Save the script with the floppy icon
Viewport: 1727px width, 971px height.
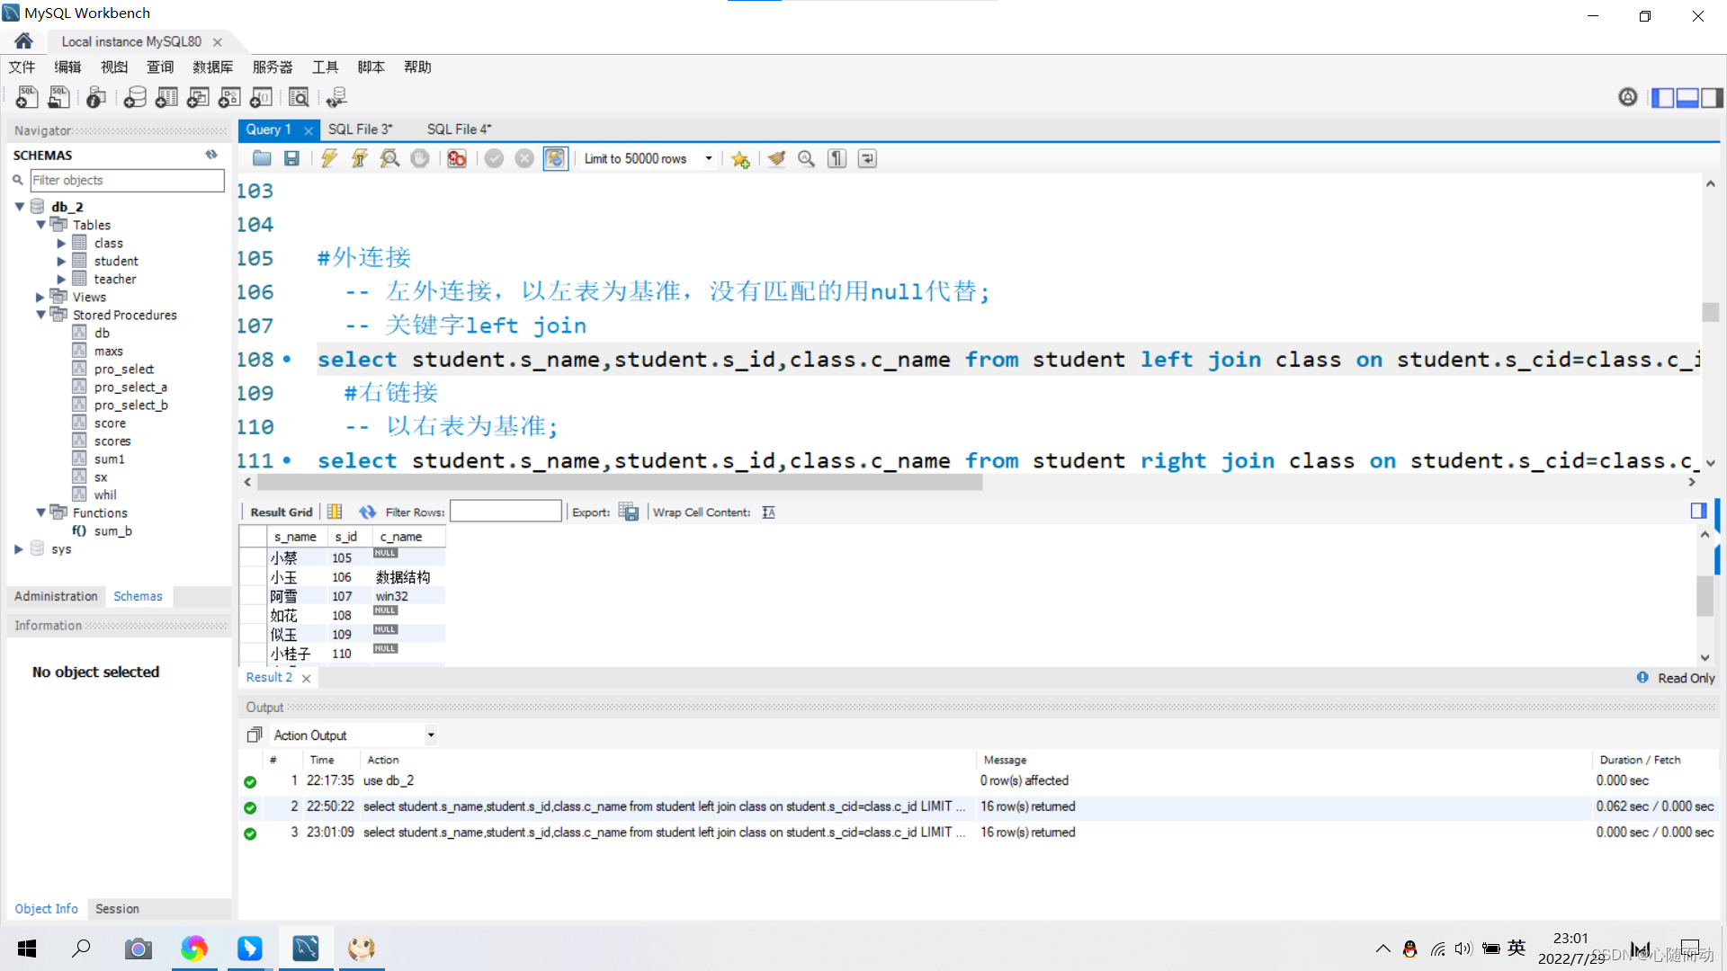pyautogui.click(x=291, y=159)
